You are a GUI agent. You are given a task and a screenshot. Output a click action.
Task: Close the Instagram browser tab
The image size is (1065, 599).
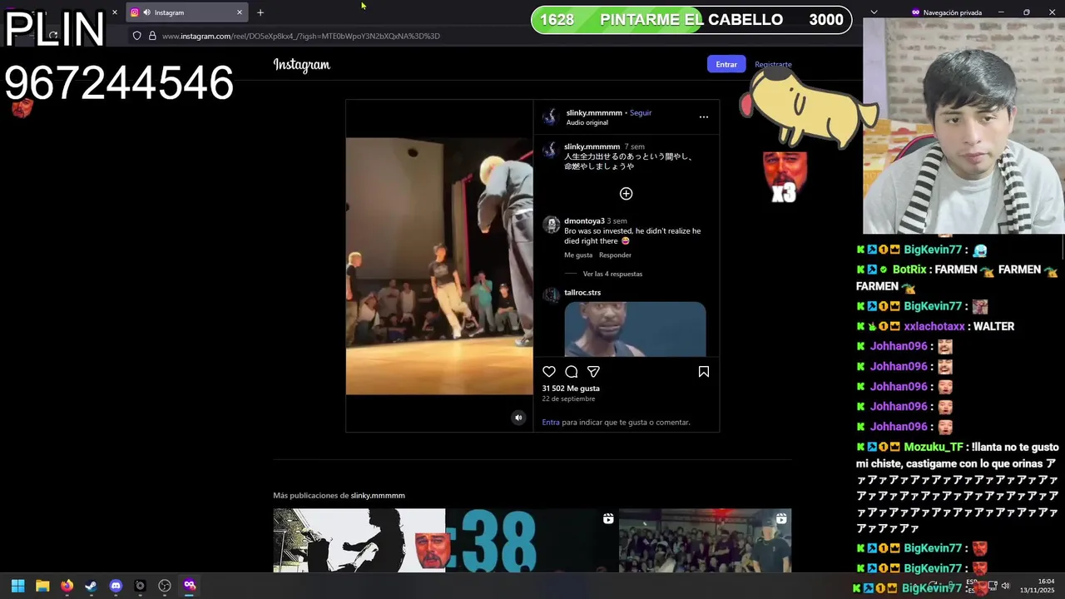240,12
